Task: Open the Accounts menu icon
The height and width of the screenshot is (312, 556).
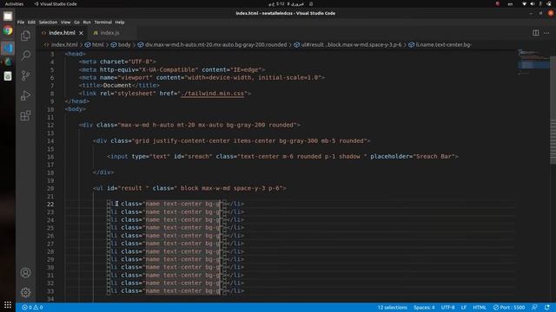Action: 25,273
